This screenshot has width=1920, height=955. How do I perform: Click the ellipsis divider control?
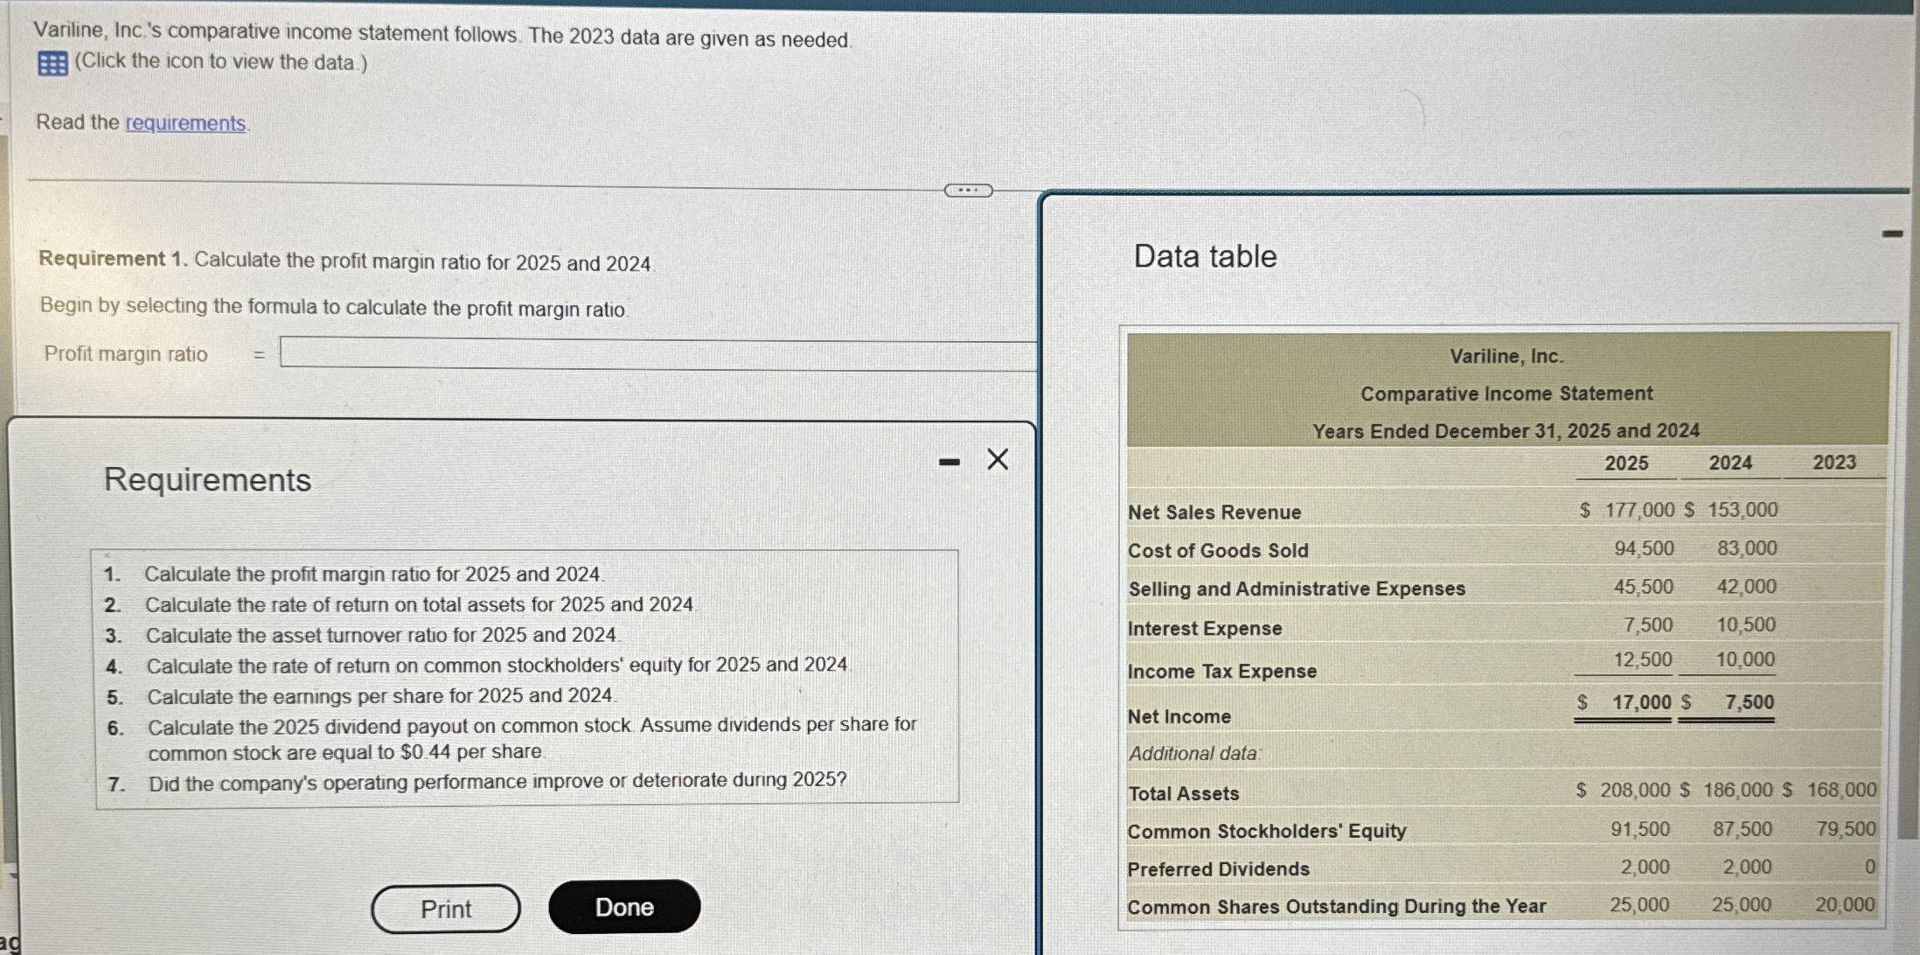click(x=970, y=190)
